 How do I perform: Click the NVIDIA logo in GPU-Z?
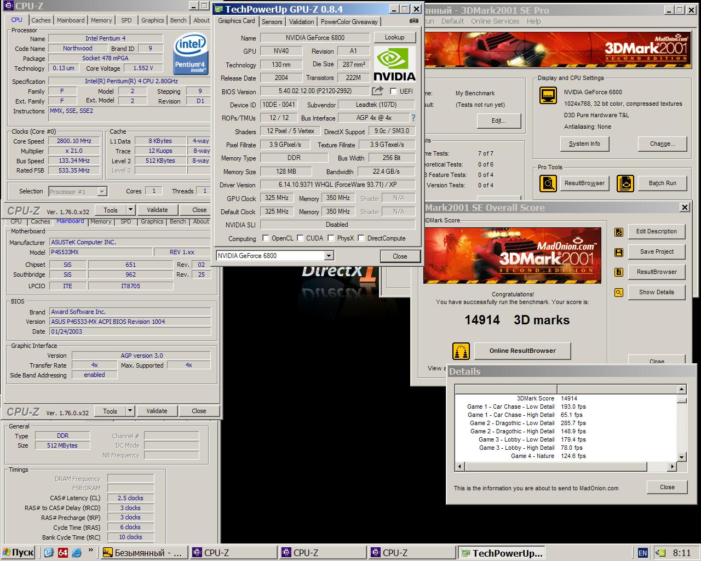(x=394, y=65)
